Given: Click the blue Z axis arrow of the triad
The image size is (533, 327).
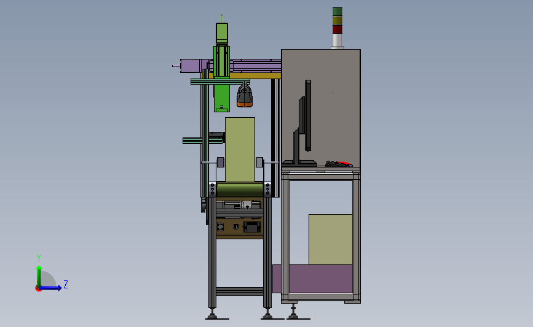Looking at the screenshot, I should [x=50, y=288].
